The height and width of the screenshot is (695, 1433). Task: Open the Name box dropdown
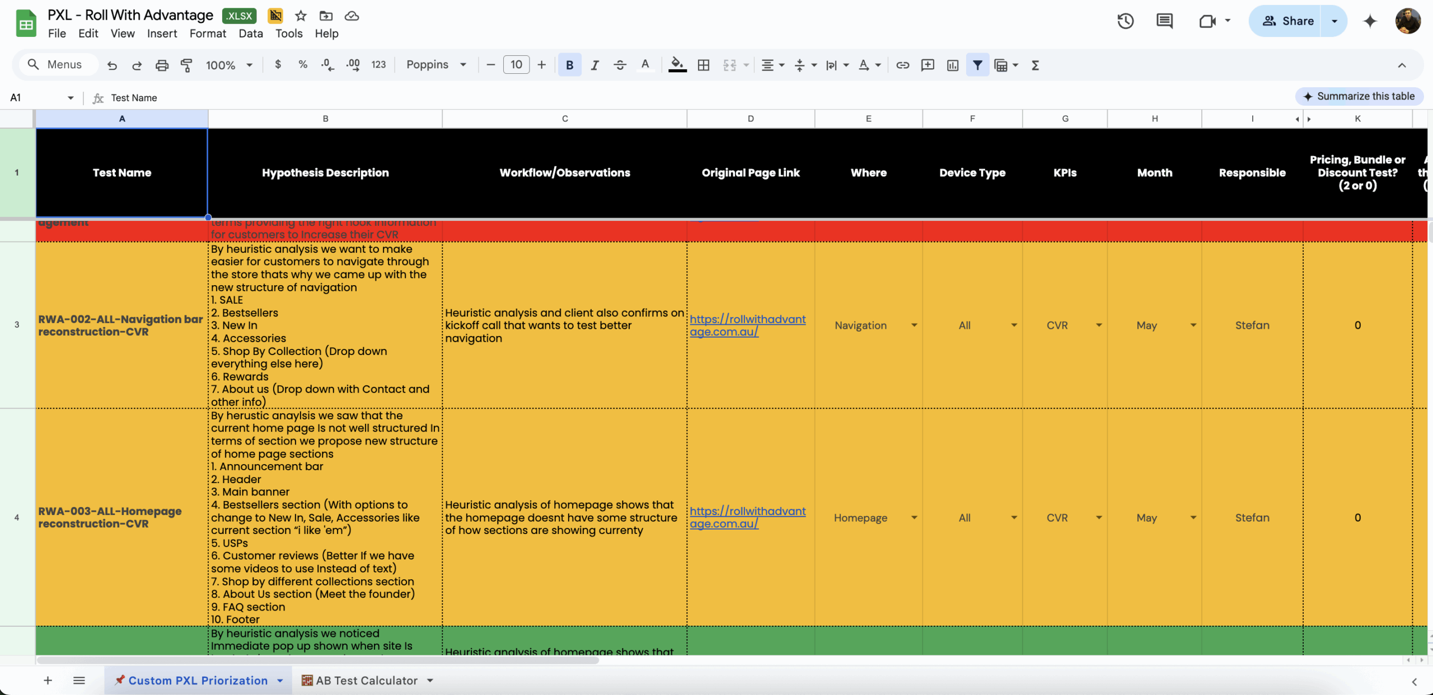click(71, 98)
